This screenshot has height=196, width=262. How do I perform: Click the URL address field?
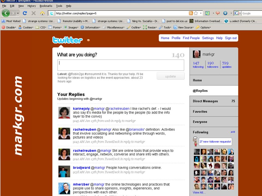[x=122, y=13]
